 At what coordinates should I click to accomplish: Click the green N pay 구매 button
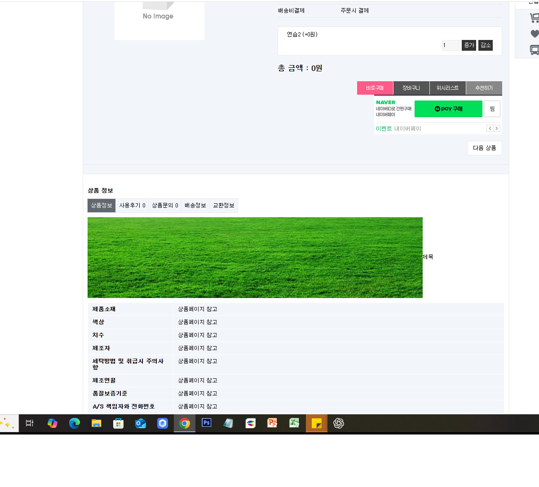click(x=448, y=109)
